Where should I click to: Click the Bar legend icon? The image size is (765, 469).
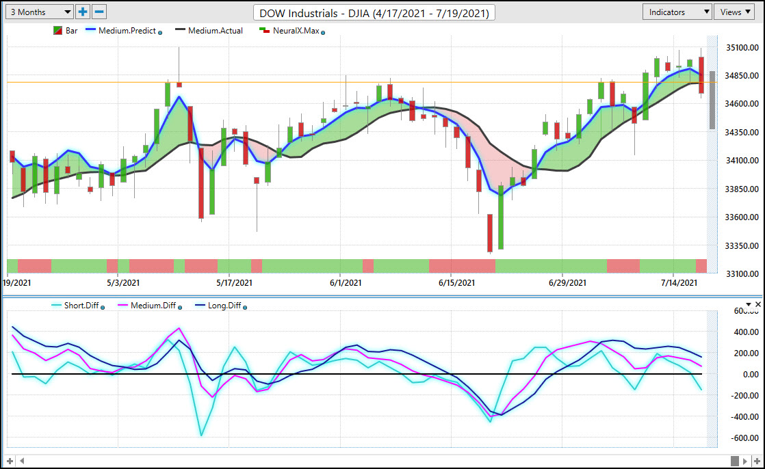click(x=57, y=31)
